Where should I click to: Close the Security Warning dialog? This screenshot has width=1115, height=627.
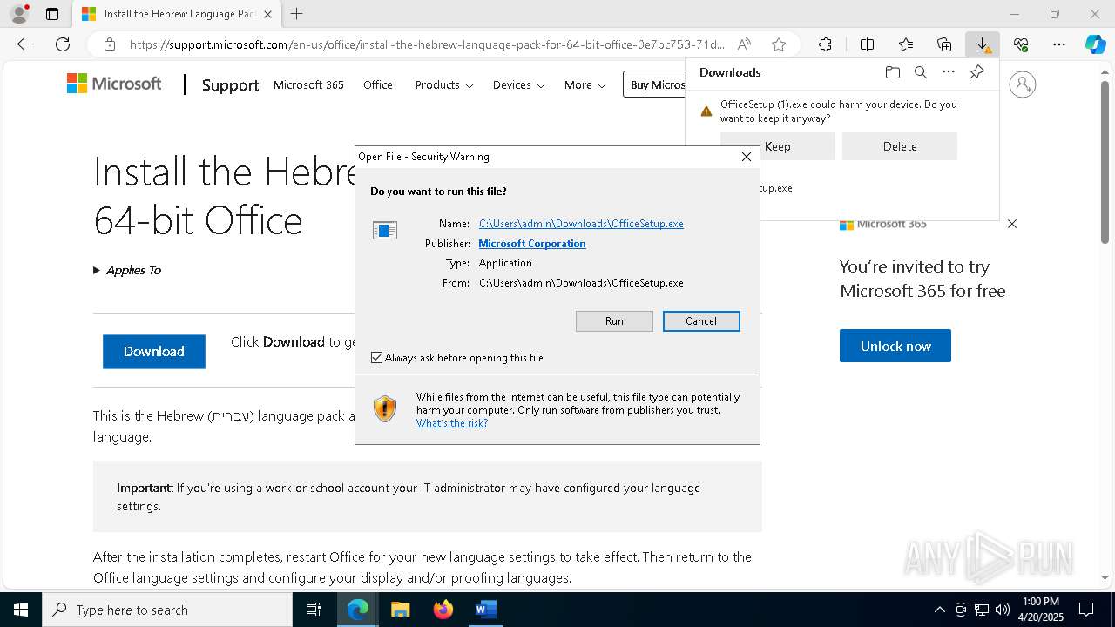[x=746, y=157]
